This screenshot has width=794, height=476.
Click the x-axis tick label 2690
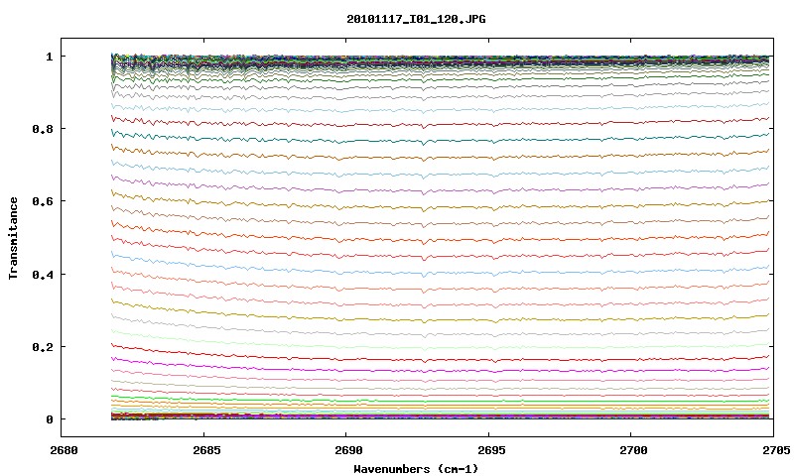pyautogui.click(x=348, y=450)
